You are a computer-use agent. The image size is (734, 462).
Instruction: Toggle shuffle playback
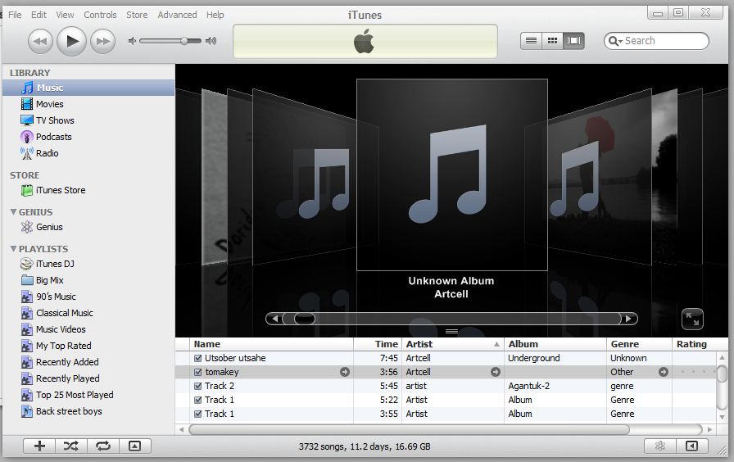71,446
